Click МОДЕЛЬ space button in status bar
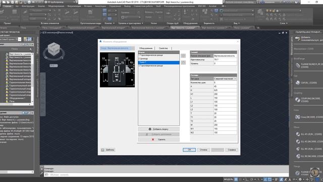Screen dimensions: 323x182 click(228, 179)
